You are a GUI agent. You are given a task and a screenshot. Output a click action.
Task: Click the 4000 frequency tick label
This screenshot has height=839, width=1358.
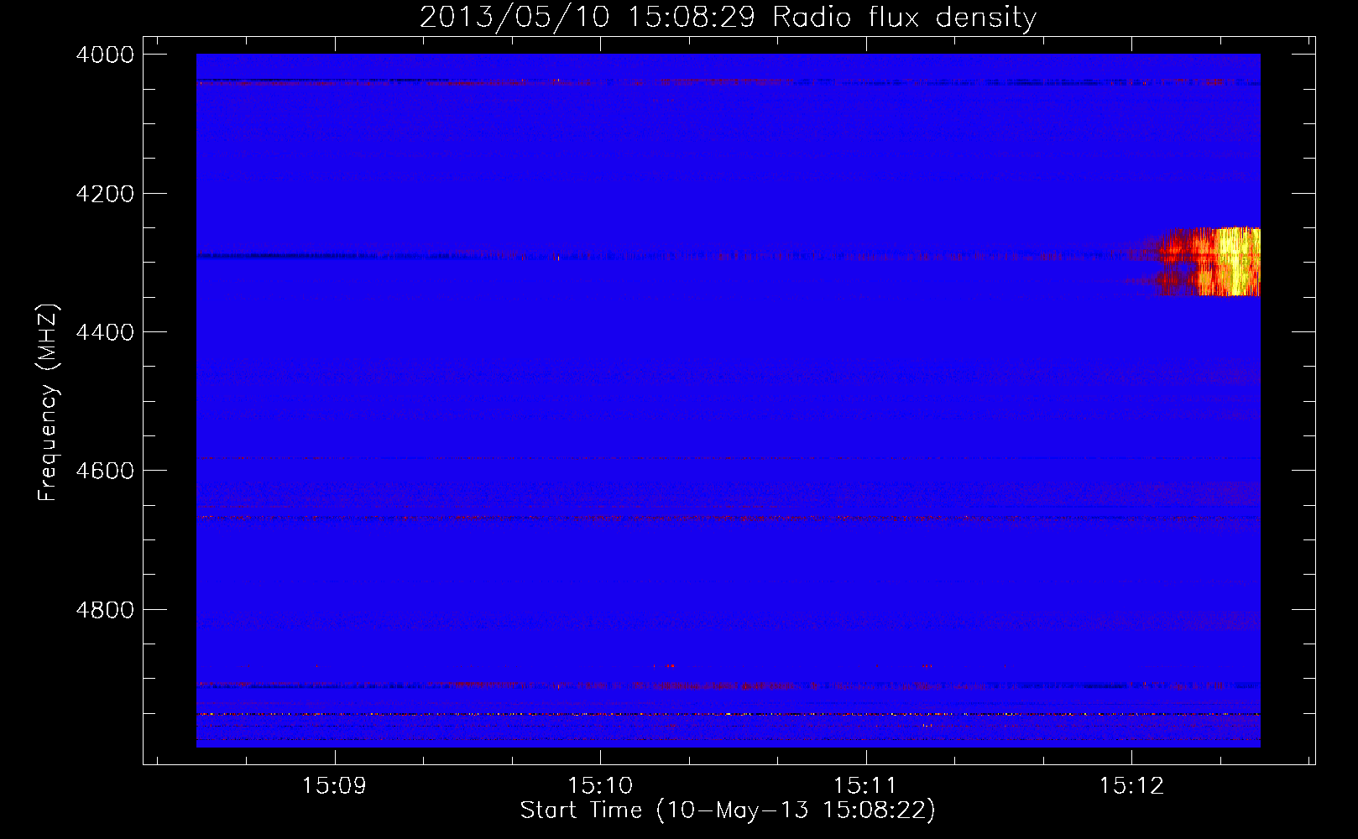105,55
